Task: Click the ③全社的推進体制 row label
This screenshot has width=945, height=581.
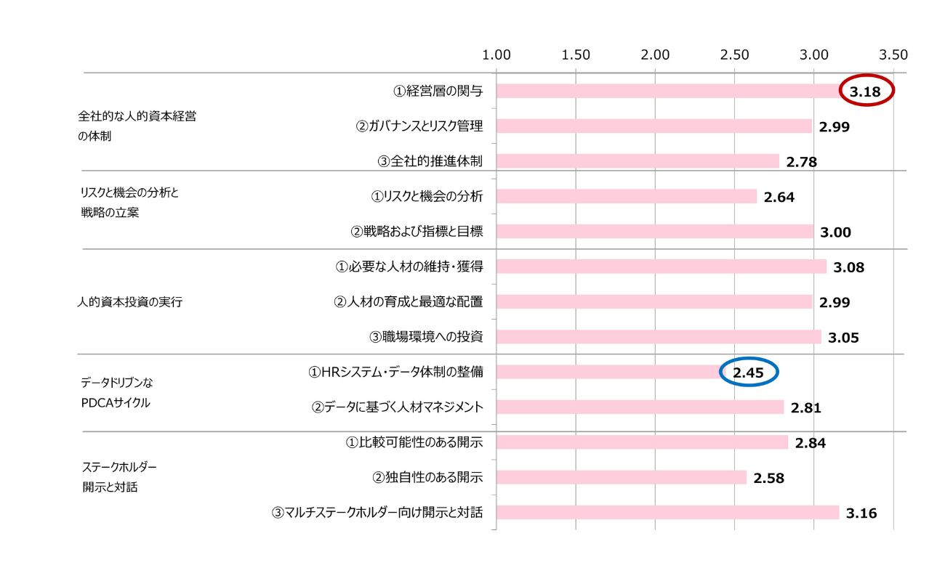Action: (430, 161)
